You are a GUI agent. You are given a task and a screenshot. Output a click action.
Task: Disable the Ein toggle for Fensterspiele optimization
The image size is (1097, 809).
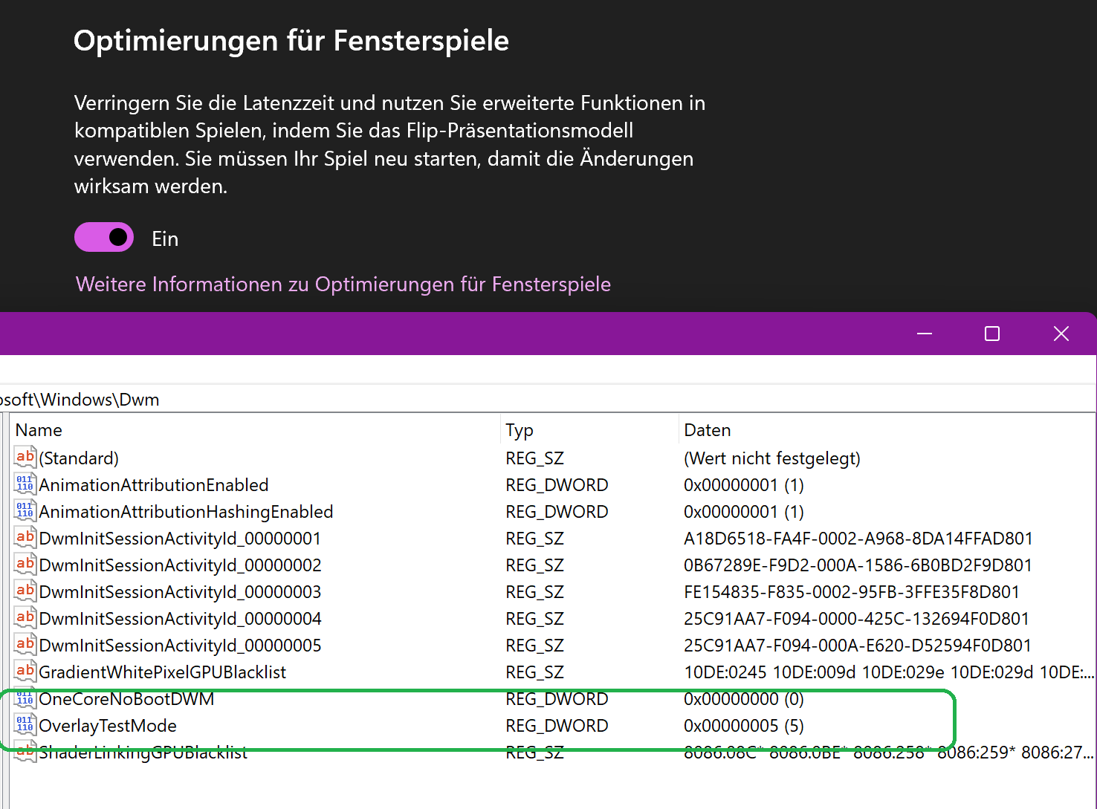click(103, 237)
